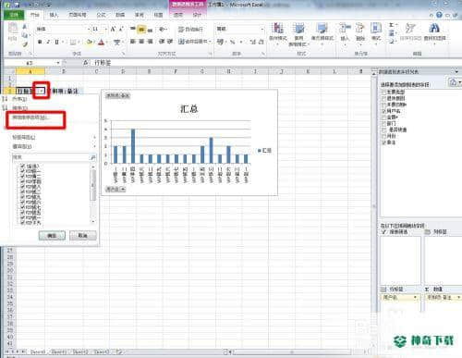Open the Insert ribbon tab
The height and width of the screenshot is (358, 462).
[54, 15]
